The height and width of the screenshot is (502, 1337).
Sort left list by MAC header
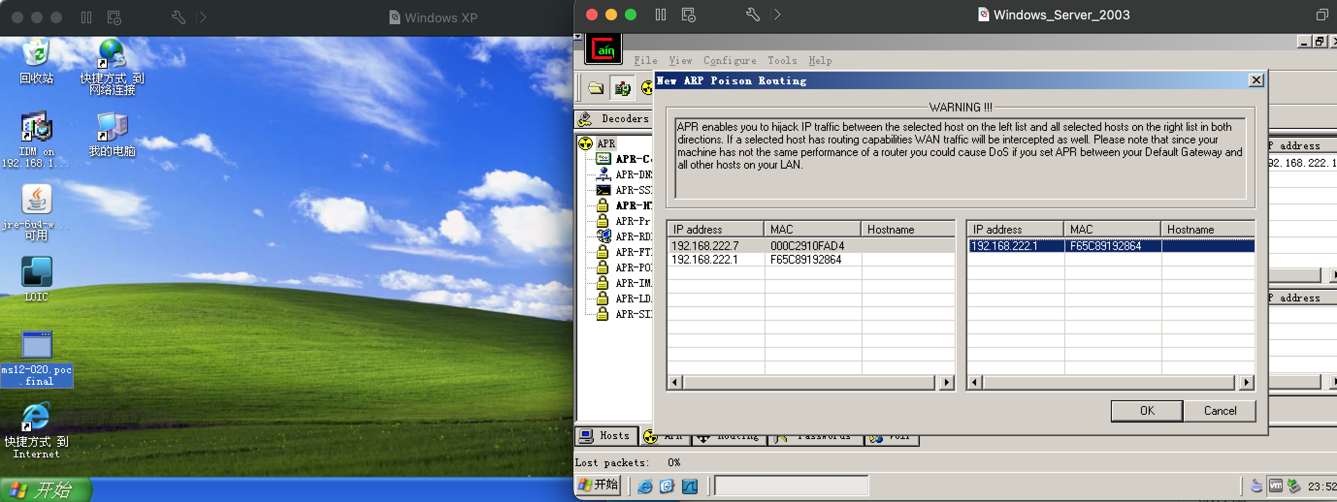(812, 229)
